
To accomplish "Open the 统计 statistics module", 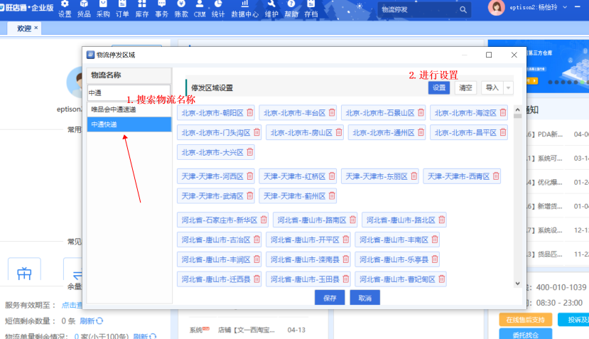I will click(x=217, y=9).
